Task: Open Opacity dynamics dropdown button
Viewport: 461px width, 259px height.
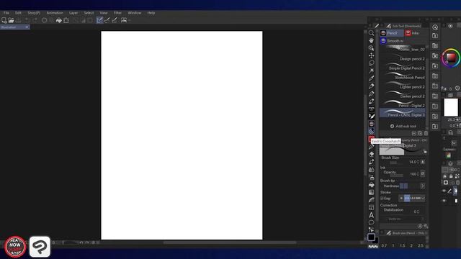Action: click(x=423, y=174)
